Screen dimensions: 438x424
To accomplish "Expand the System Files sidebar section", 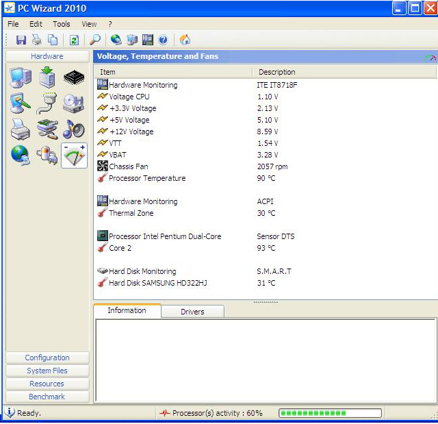I will tap(47, 371).
